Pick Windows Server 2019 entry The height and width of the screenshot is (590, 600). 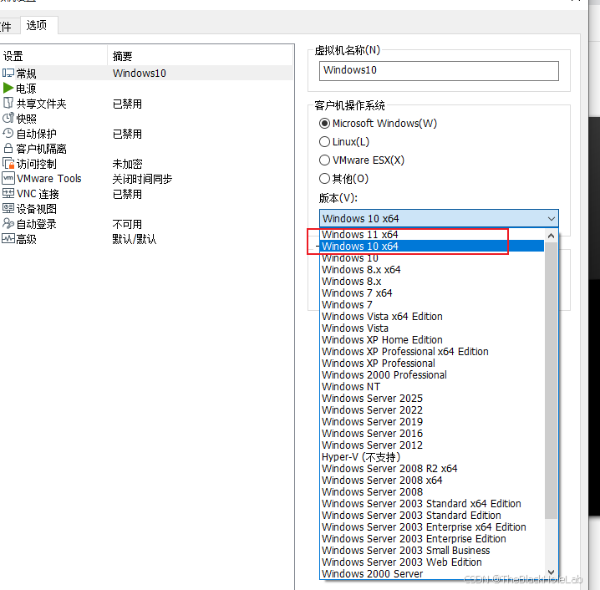432,422
